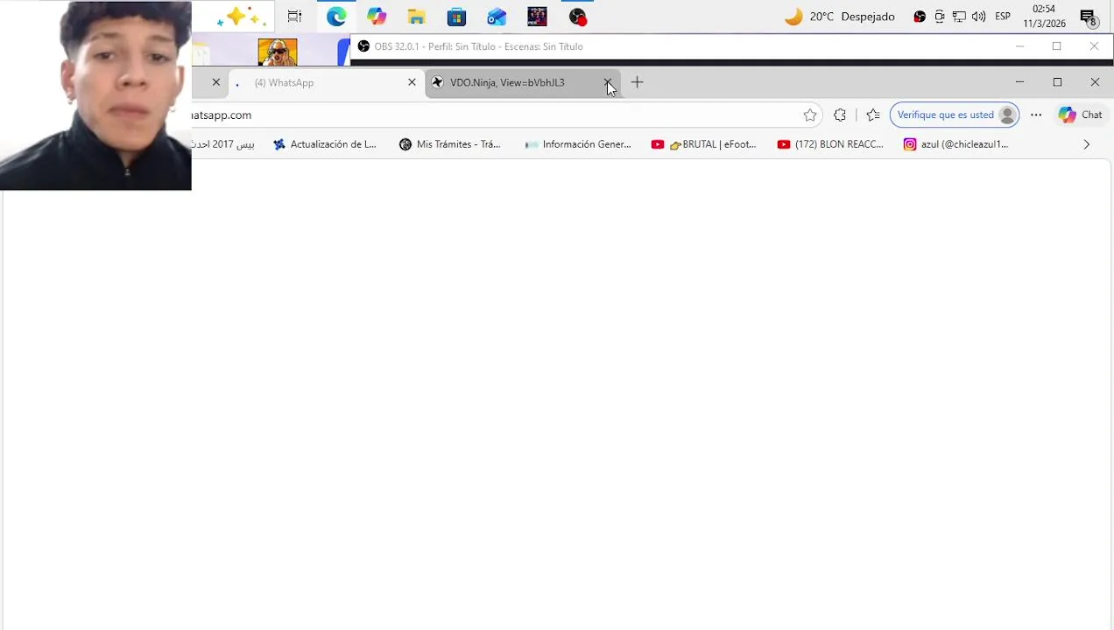This screenshot has width=1114, height=630.
Task: Open the Arabic 2017 bookmark
Action: coord(223,144)
